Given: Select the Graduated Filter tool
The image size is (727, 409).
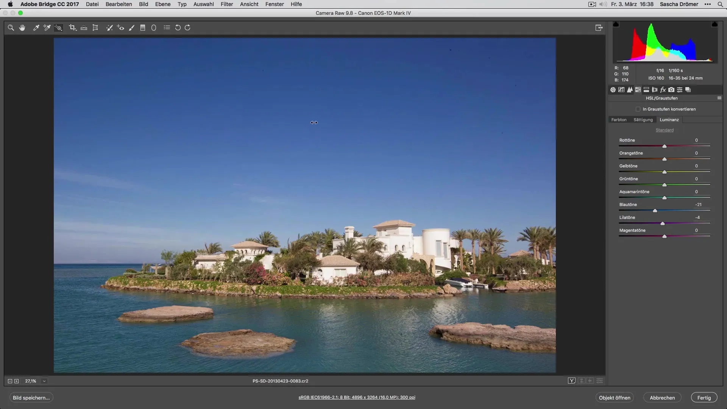Looking at the screenshot, I should click(x=143, y=28).
